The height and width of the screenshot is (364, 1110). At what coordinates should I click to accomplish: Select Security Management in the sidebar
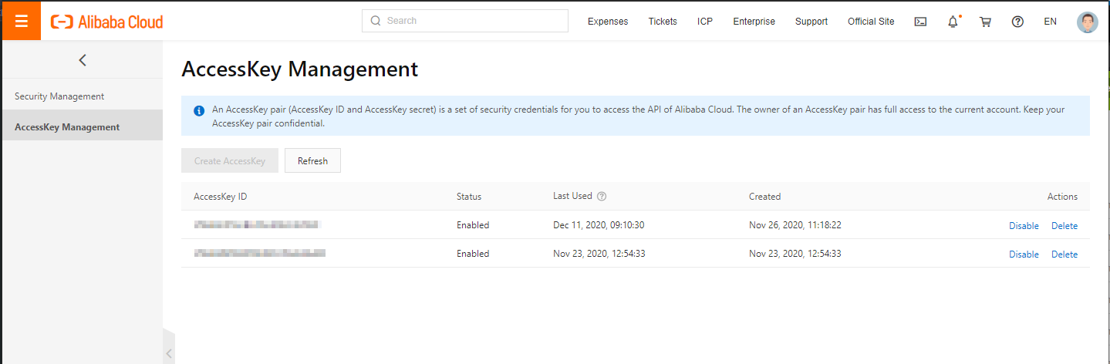tap(59, 96)
